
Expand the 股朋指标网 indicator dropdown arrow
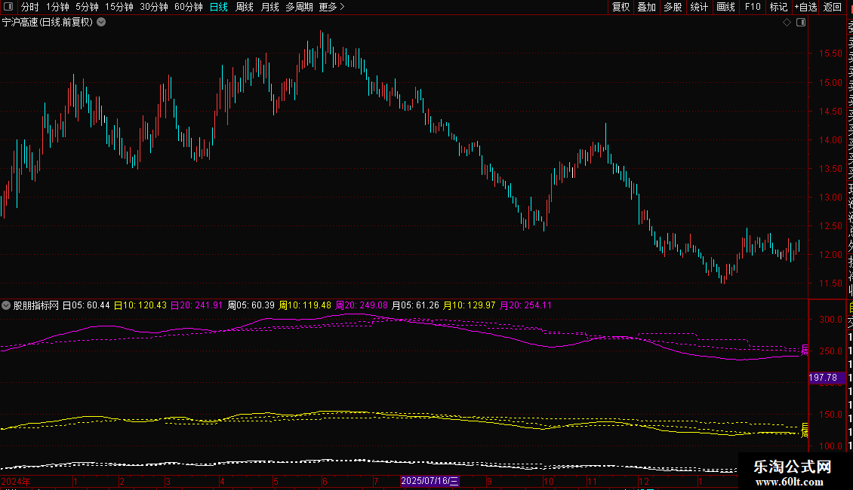pyautogui.click(x=6, y=305)
